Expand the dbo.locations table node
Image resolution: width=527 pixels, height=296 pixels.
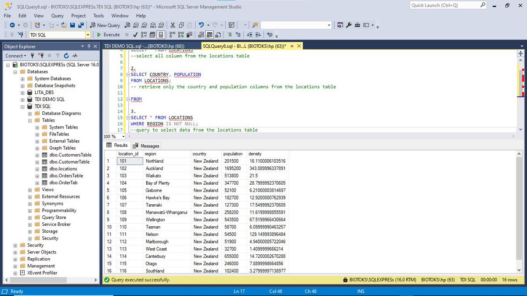37,169
